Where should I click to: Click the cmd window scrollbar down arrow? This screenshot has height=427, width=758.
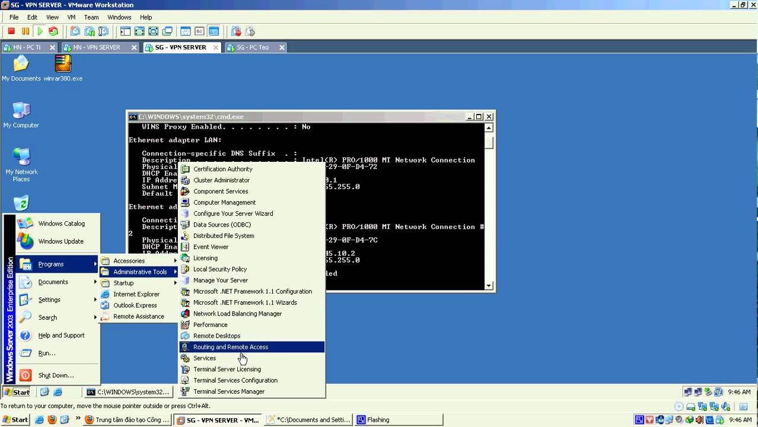(489, 286)
